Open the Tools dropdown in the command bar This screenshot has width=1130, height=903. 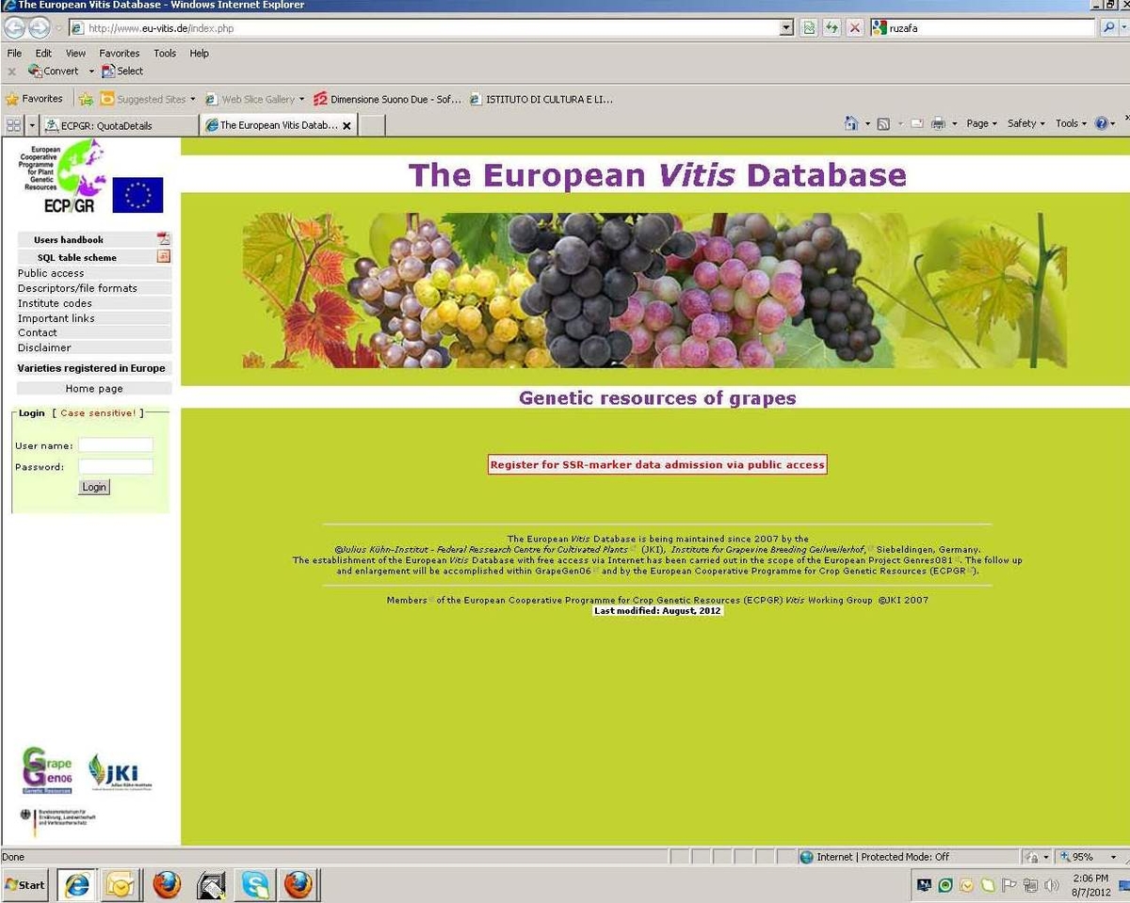(1069, 122)
